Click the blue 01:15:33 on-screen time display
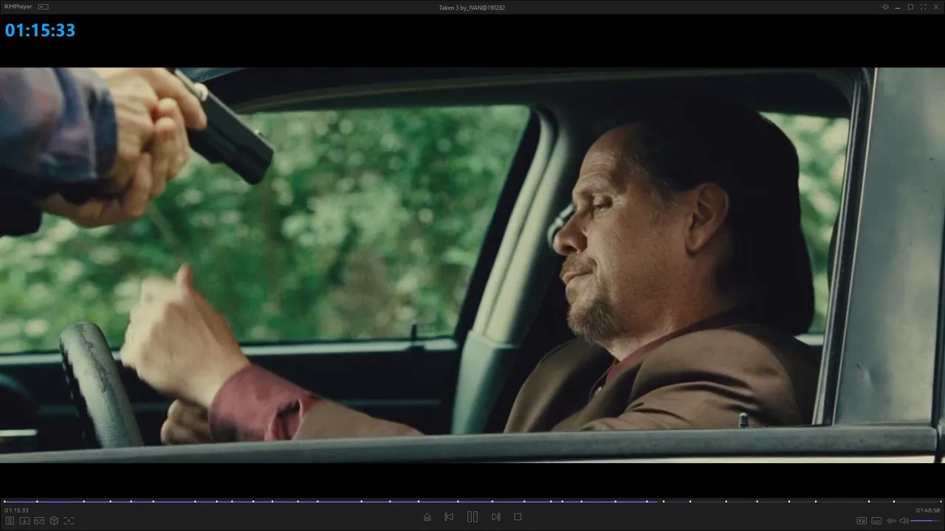 point(40,30)
